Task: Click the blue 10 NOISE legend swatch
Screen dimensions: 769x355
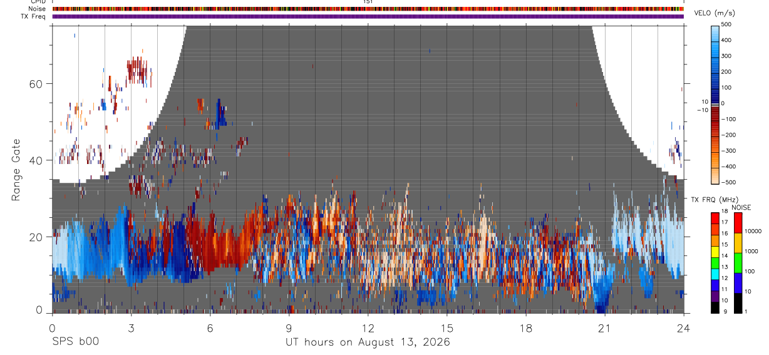Action: [737, 283]
